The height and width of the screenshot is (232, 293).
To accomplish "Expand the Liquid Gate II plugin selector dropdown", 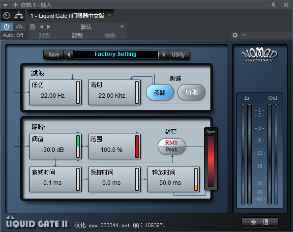I will coord(110,16).
